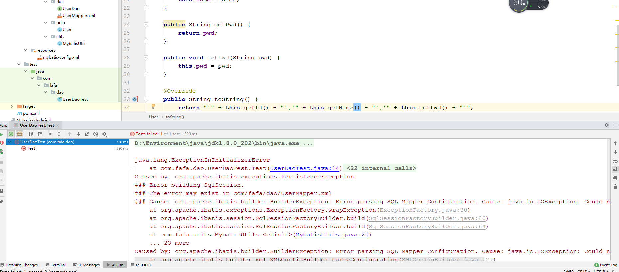This screenshot has height=272, width=619.
Task: Toggle soft-wrap in the console
Action: [615, 161]
